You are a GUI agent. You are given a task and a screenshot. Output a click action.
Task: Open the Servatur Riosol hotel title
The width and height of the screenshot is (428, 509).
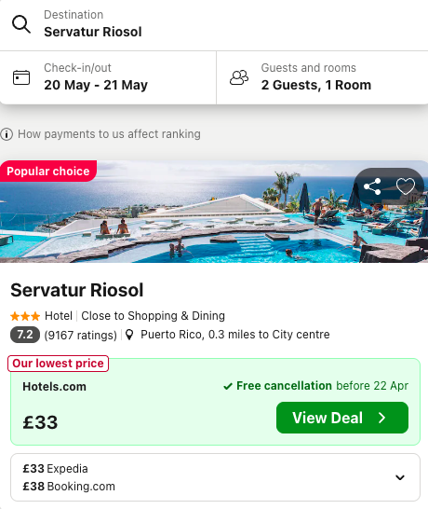click(77, 290)
